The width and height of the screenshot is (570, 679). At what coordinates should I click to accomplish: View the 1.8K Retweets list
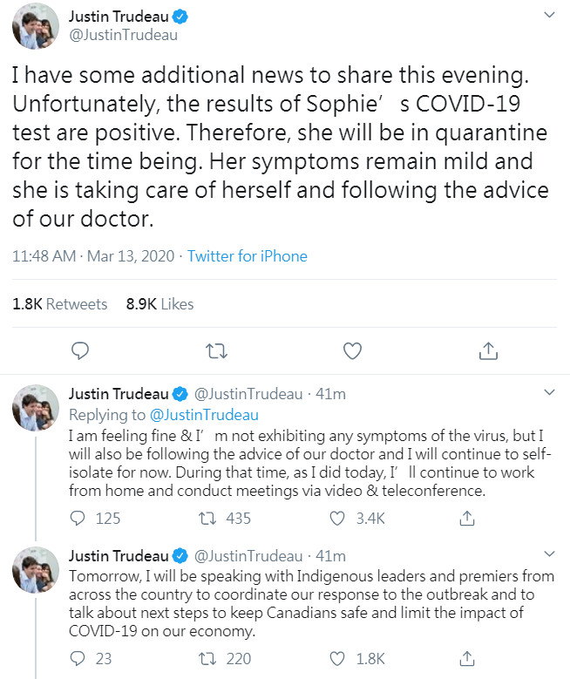(x=60, y=304)
